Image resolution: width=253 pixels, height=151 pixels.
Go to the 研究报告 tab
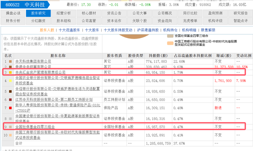[x=241, y=13]
